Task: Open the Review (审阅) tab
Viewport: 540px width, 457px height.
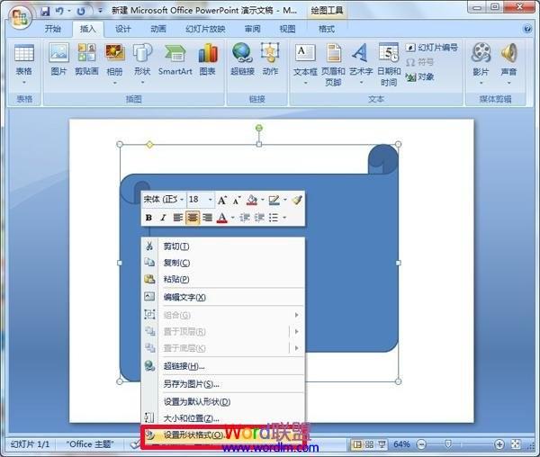Action: pyautogui.click(x=252, y=29)
